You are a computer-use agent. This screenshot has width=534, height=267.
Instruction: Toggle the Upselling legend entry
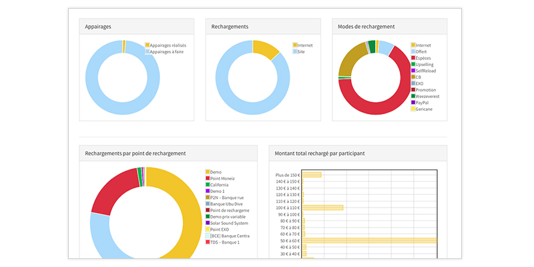423,64
